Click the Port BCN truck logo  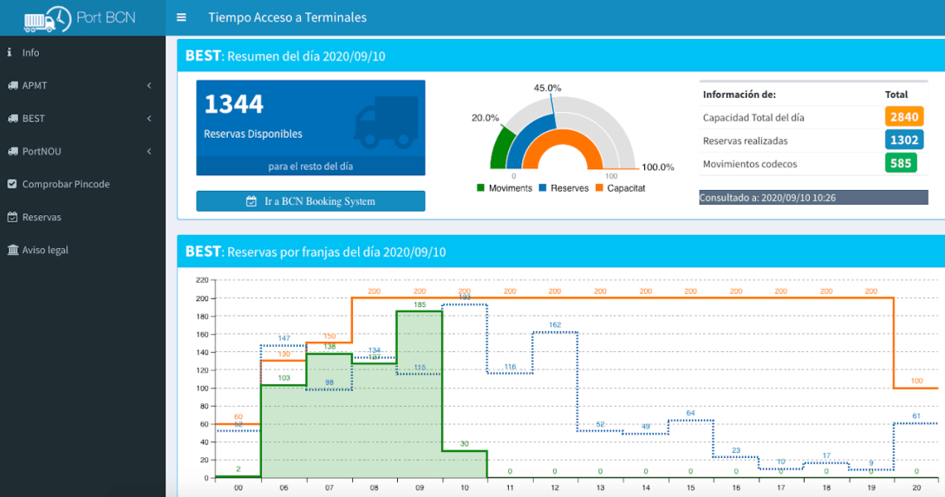pos(47,19)
